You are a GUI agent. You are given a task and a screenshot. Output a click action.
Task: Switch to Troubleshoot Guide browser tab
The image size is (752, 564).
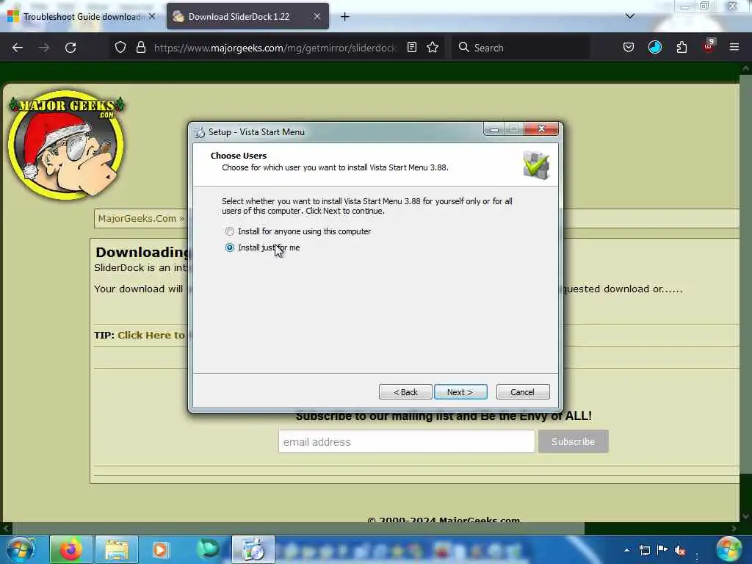(x=82, y=17)
